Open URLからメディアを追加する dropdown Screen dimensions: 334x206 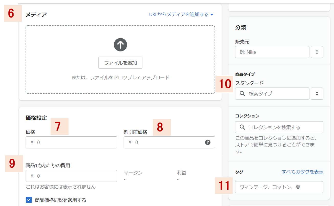(x=181, y=15)
